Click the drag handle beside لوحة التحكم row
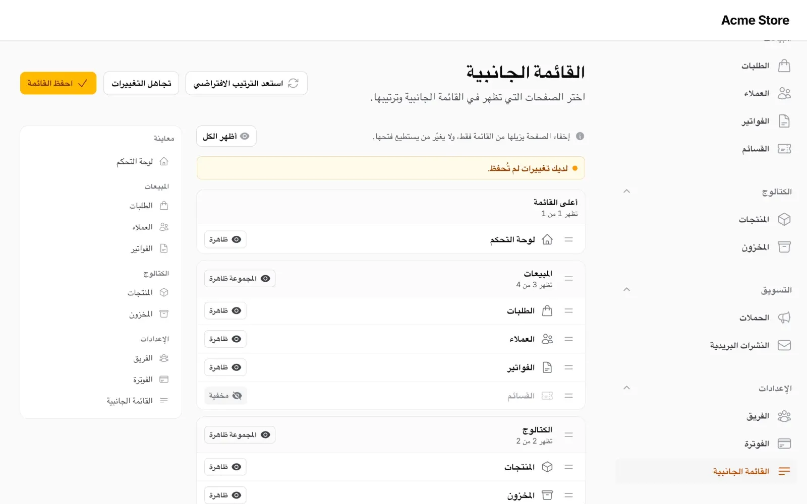Image resolution: width=807 pixels, height=504 pixels. 568,239
